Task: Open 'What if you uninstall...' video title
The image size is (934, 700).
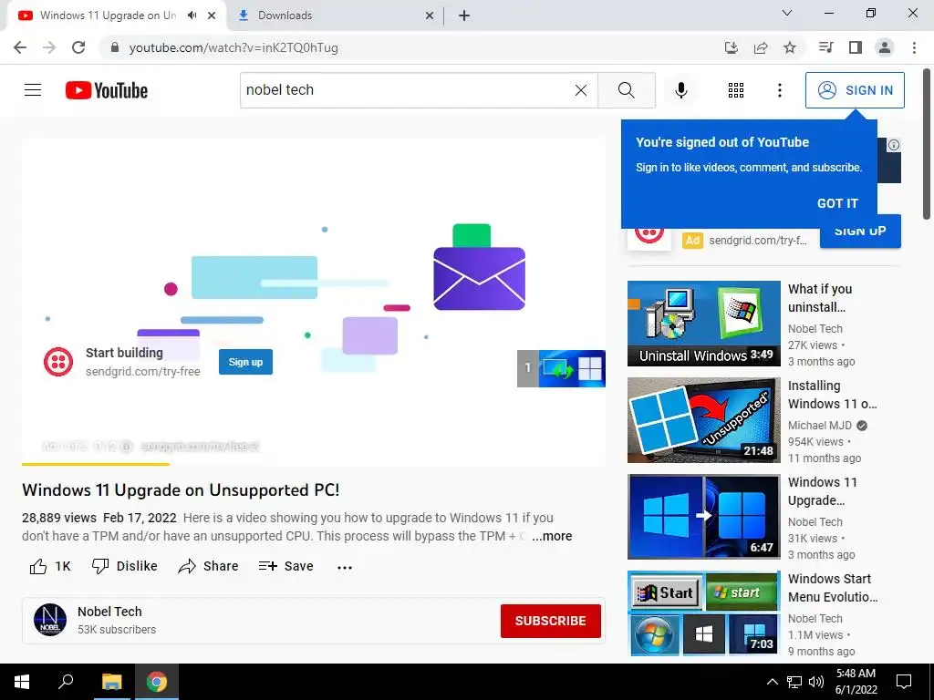Action: tap(820, 298)
